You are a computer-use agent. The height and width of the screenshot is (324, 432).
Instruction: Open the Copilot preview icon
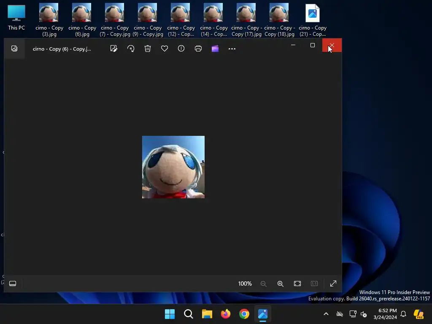tap(418, 314)
